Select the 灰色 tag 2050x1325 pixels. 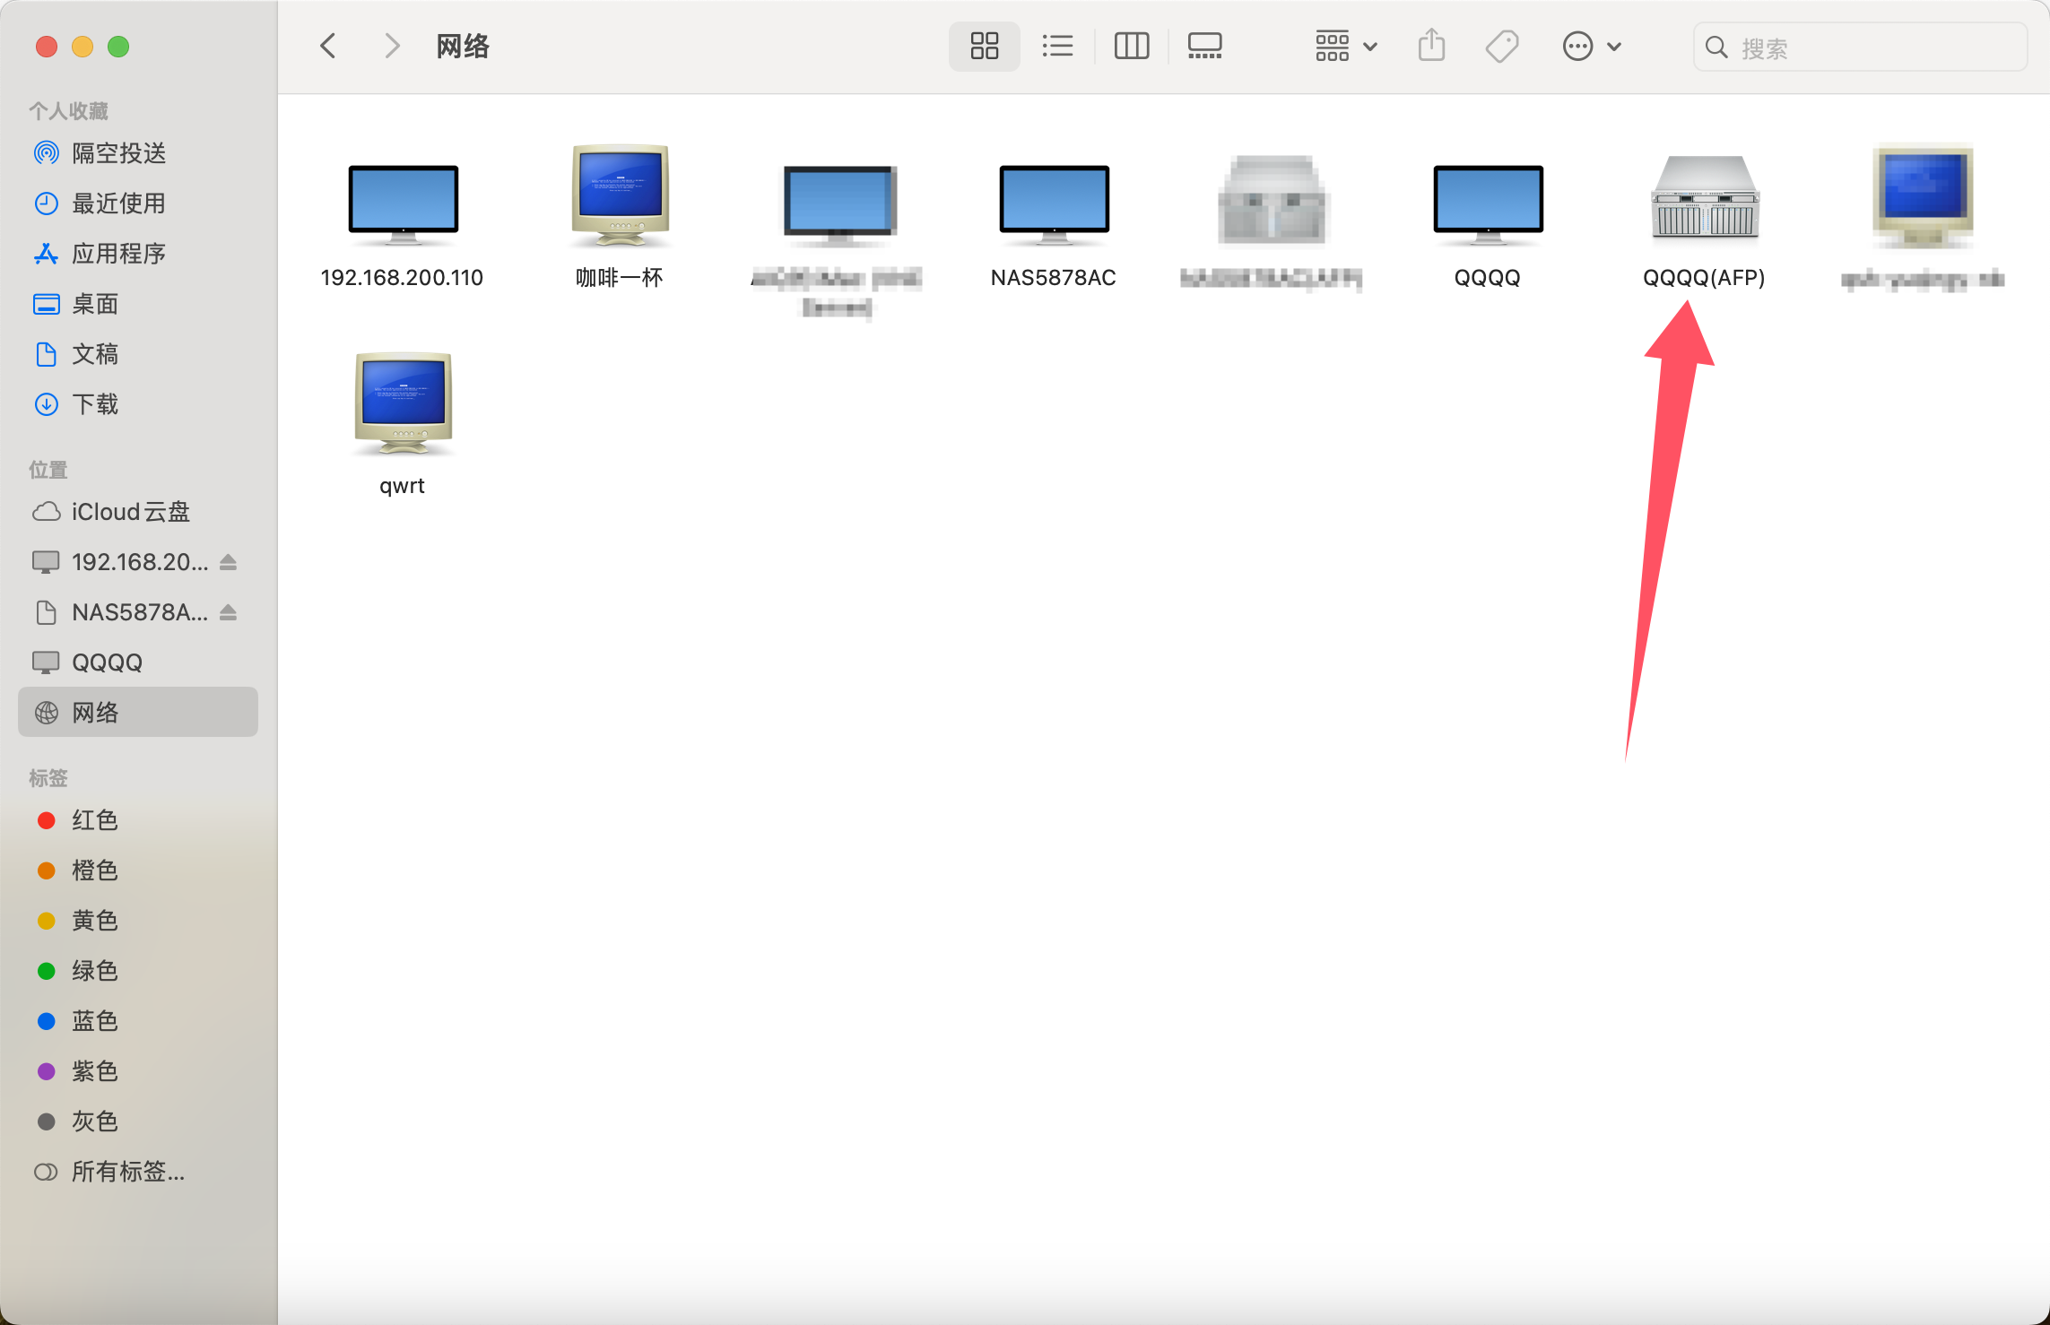point(138,1121)
